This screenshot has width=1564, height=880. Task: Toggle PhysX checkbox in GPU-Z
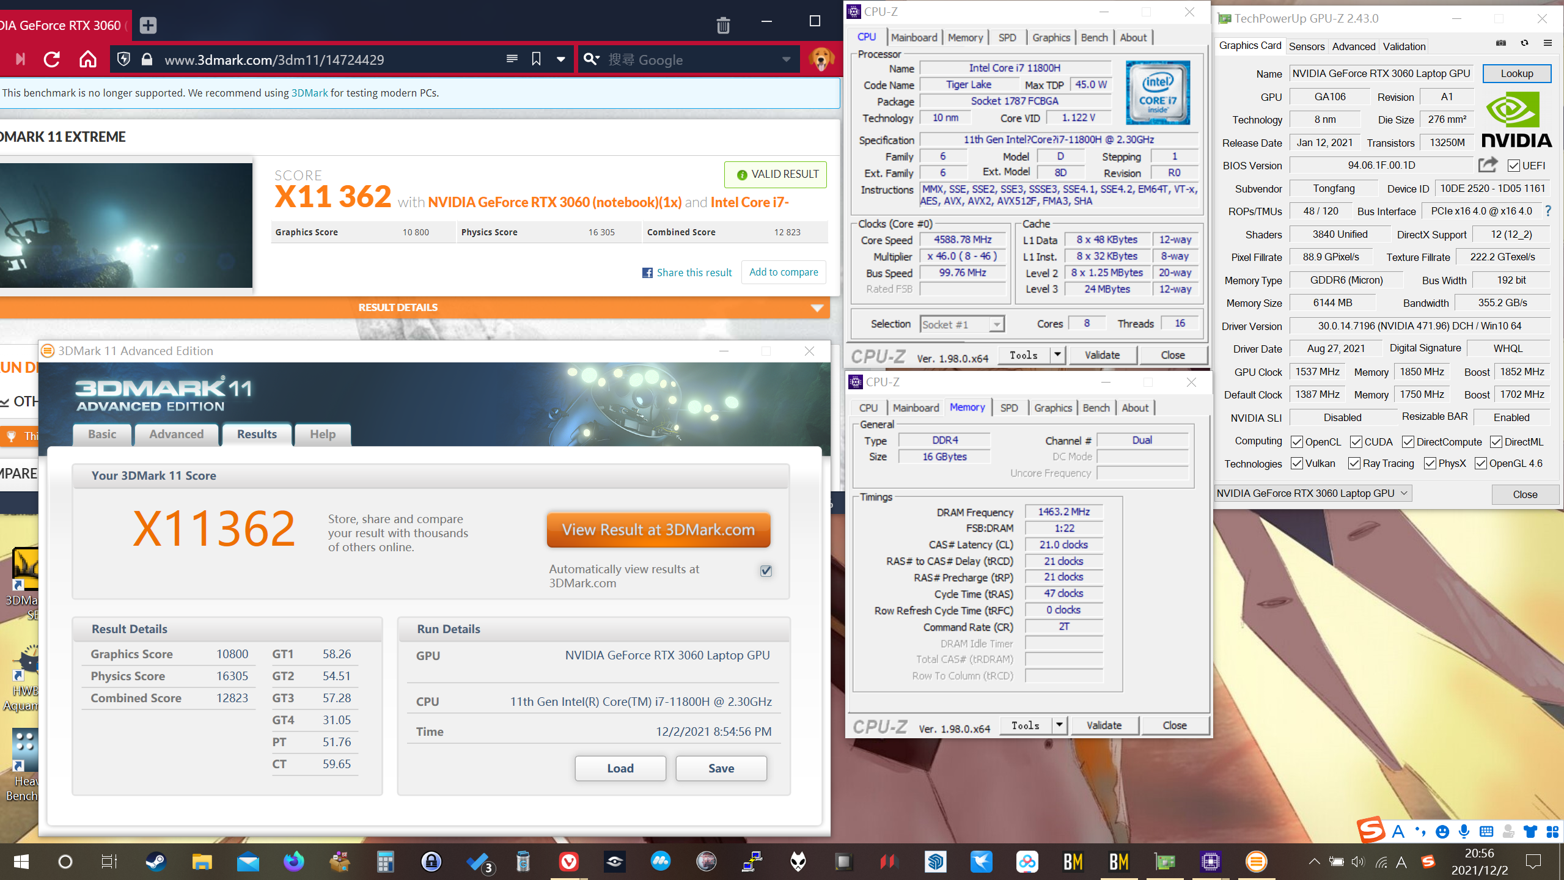(x=1430, y=463)
